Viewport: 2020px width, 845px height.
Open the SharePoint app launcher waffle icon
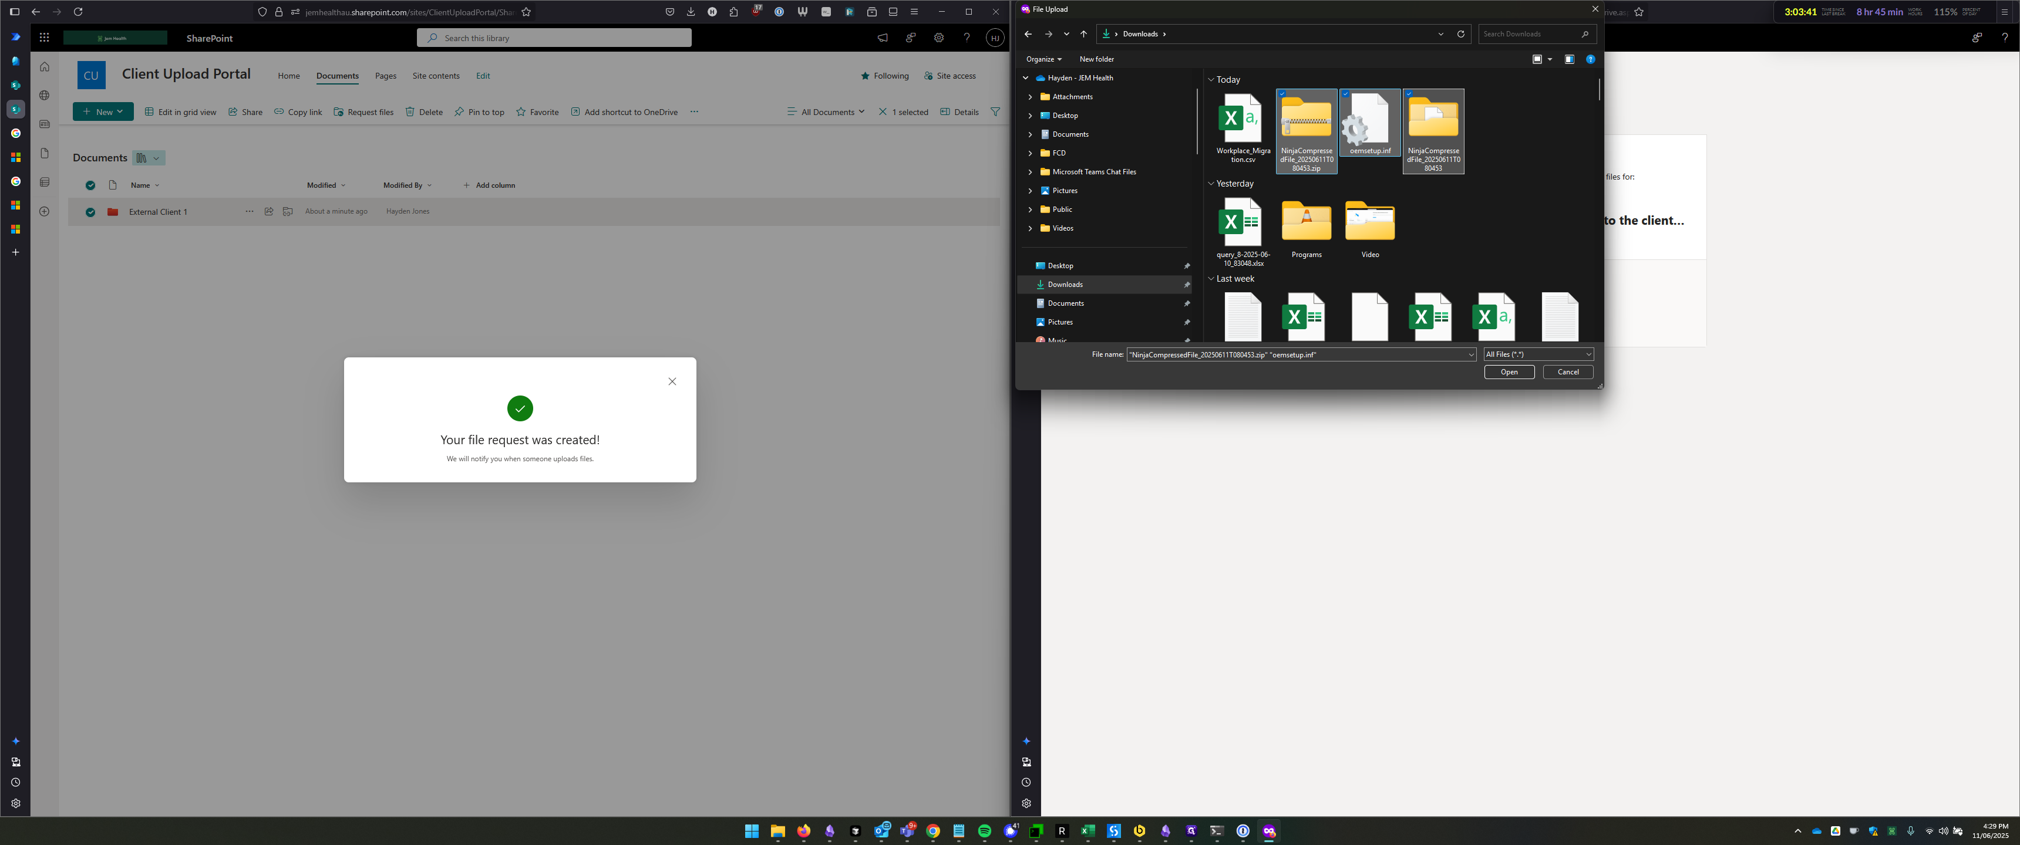point(44,38)
